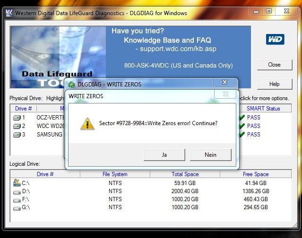Select the G:\ drive icon
The height and width of the screenshot is (238, 302).
(17, 208)
